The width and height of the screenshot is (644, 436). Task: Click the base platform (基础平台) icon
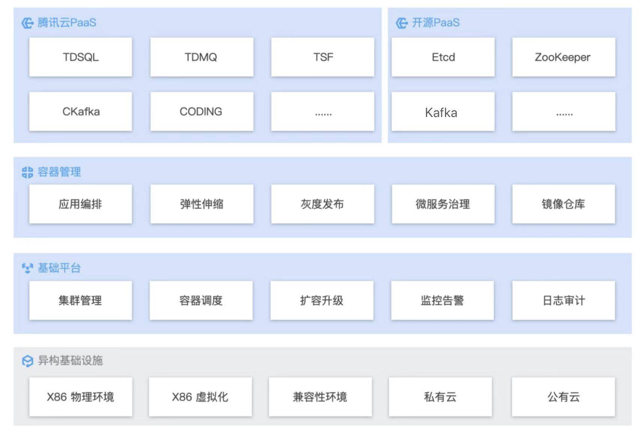27,268
